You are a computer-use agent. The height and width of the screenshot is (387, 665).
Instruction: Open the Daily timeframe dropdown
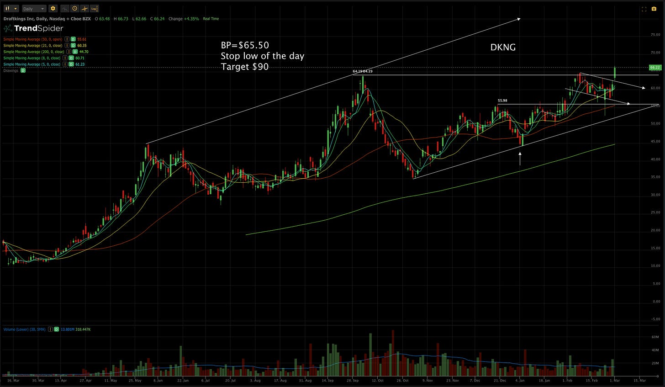(34, 8)
